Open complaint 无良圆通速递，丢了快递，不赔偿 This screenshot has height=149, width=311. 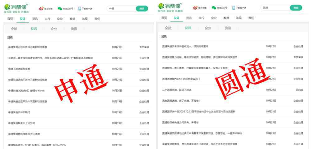click(x=181, y=101)
